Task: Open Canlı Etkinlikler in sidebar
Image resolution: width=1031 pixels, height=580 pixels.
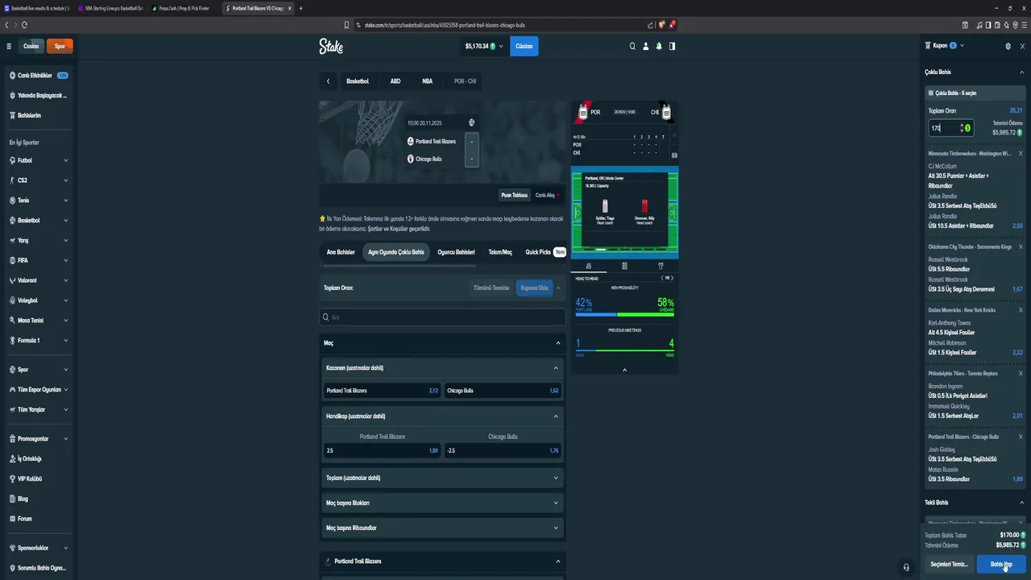Action: (x=38, y=76)
